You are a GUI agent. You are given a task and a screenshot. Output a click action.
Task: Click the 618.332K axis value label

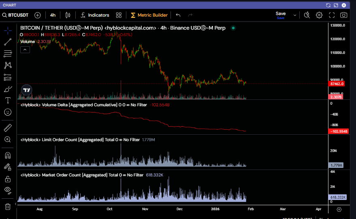pos(338,198)
